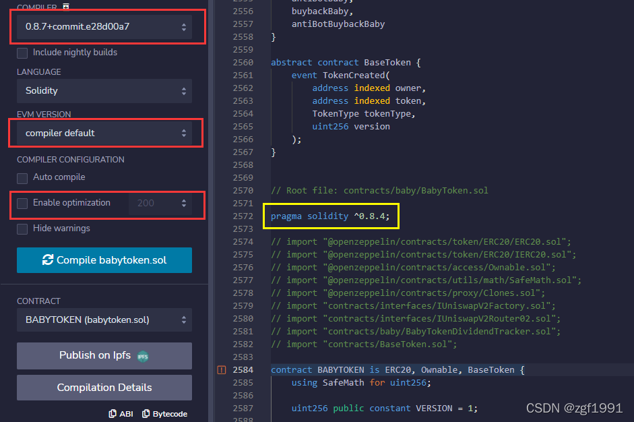Click the 'event TokenCreated(' line
The image size is (634, 422).
coord(340,76)
